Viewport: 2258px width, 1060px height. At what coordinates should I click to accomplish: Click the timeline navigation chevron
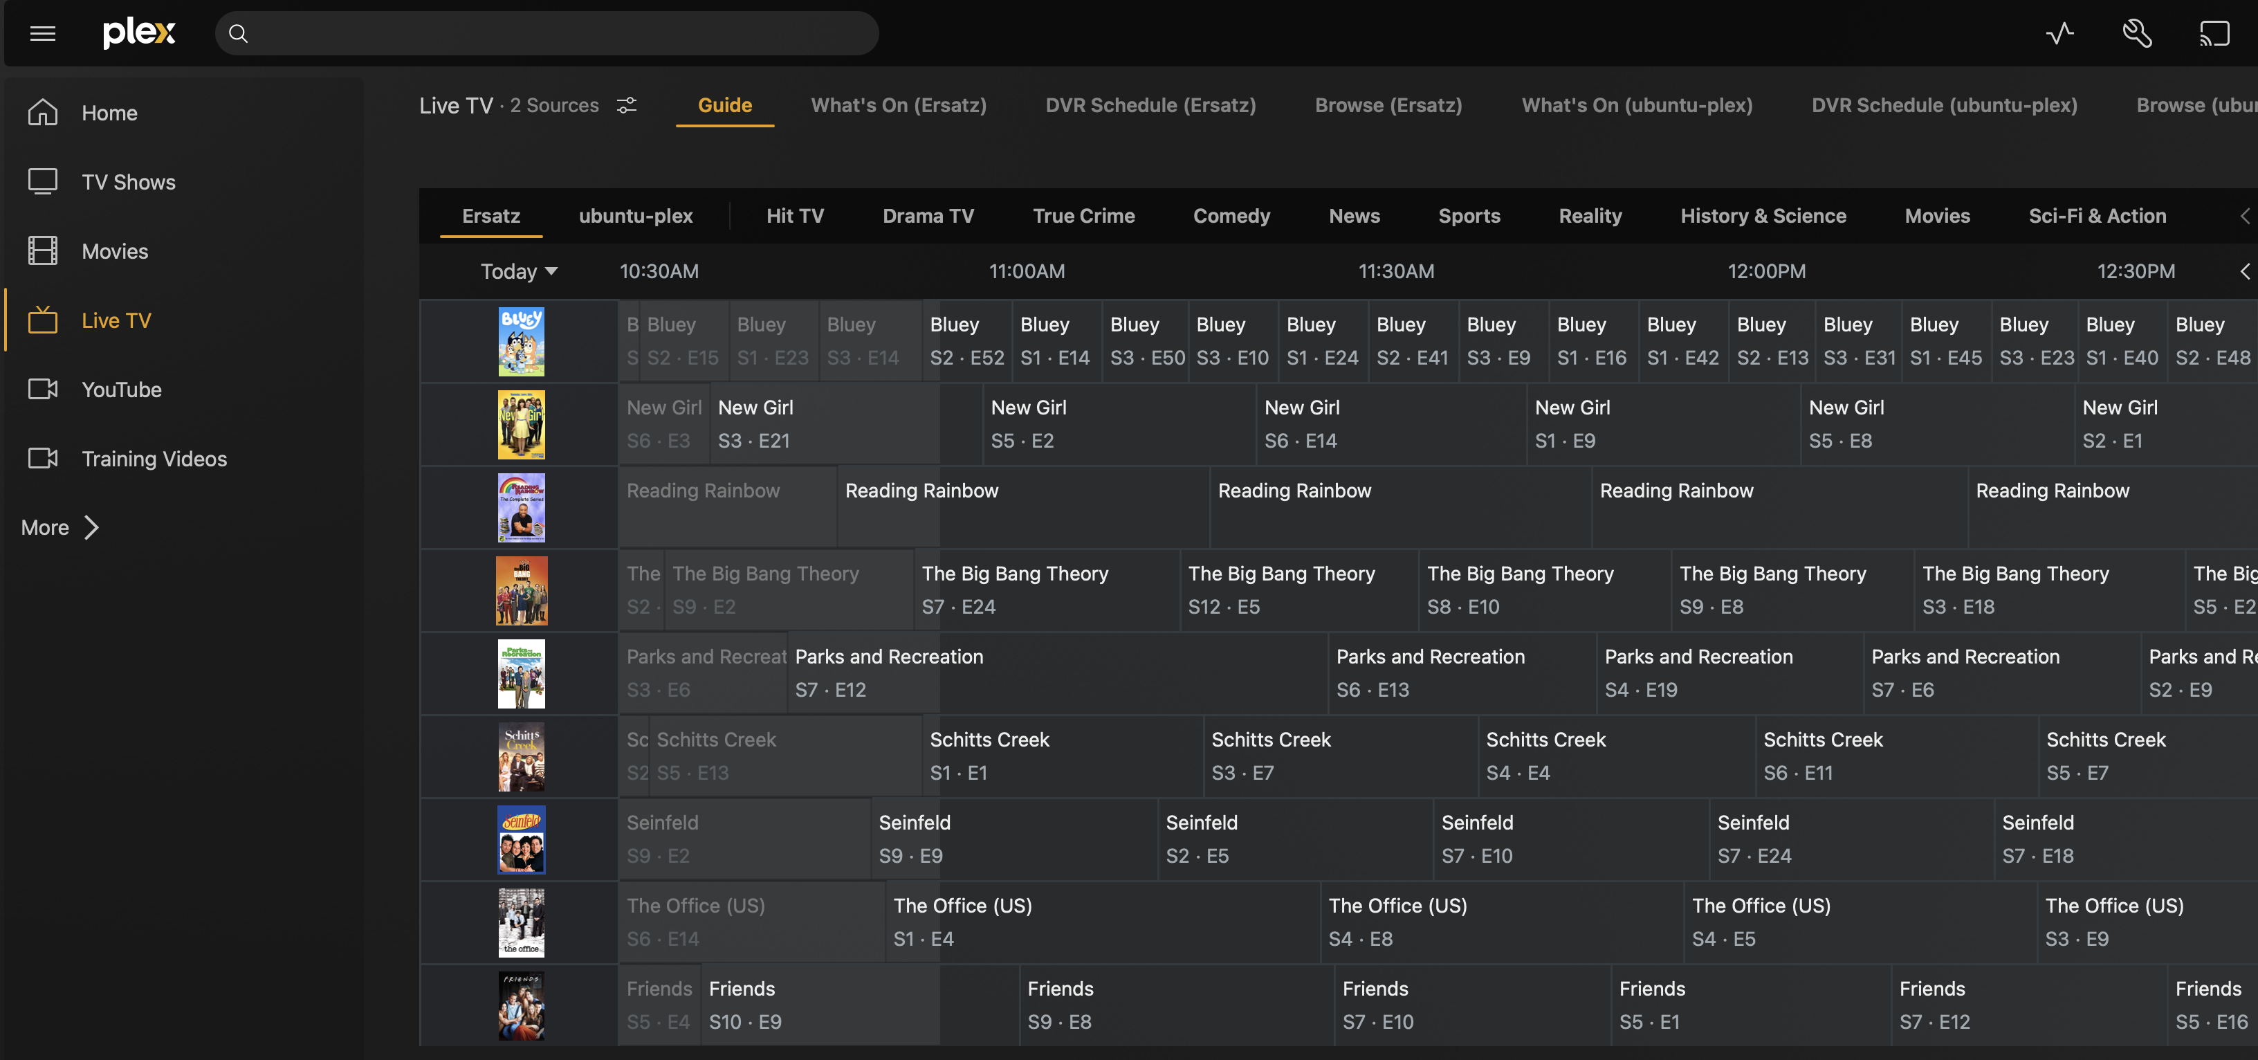pyautogui.click(x=2244, y=271)
